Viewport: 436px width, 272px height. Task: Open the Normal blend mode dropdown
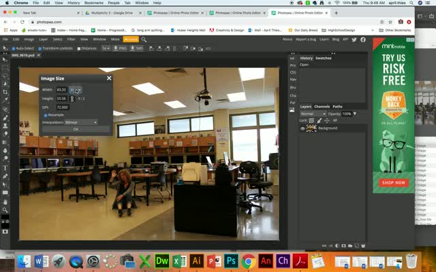[x=313, y=114]
